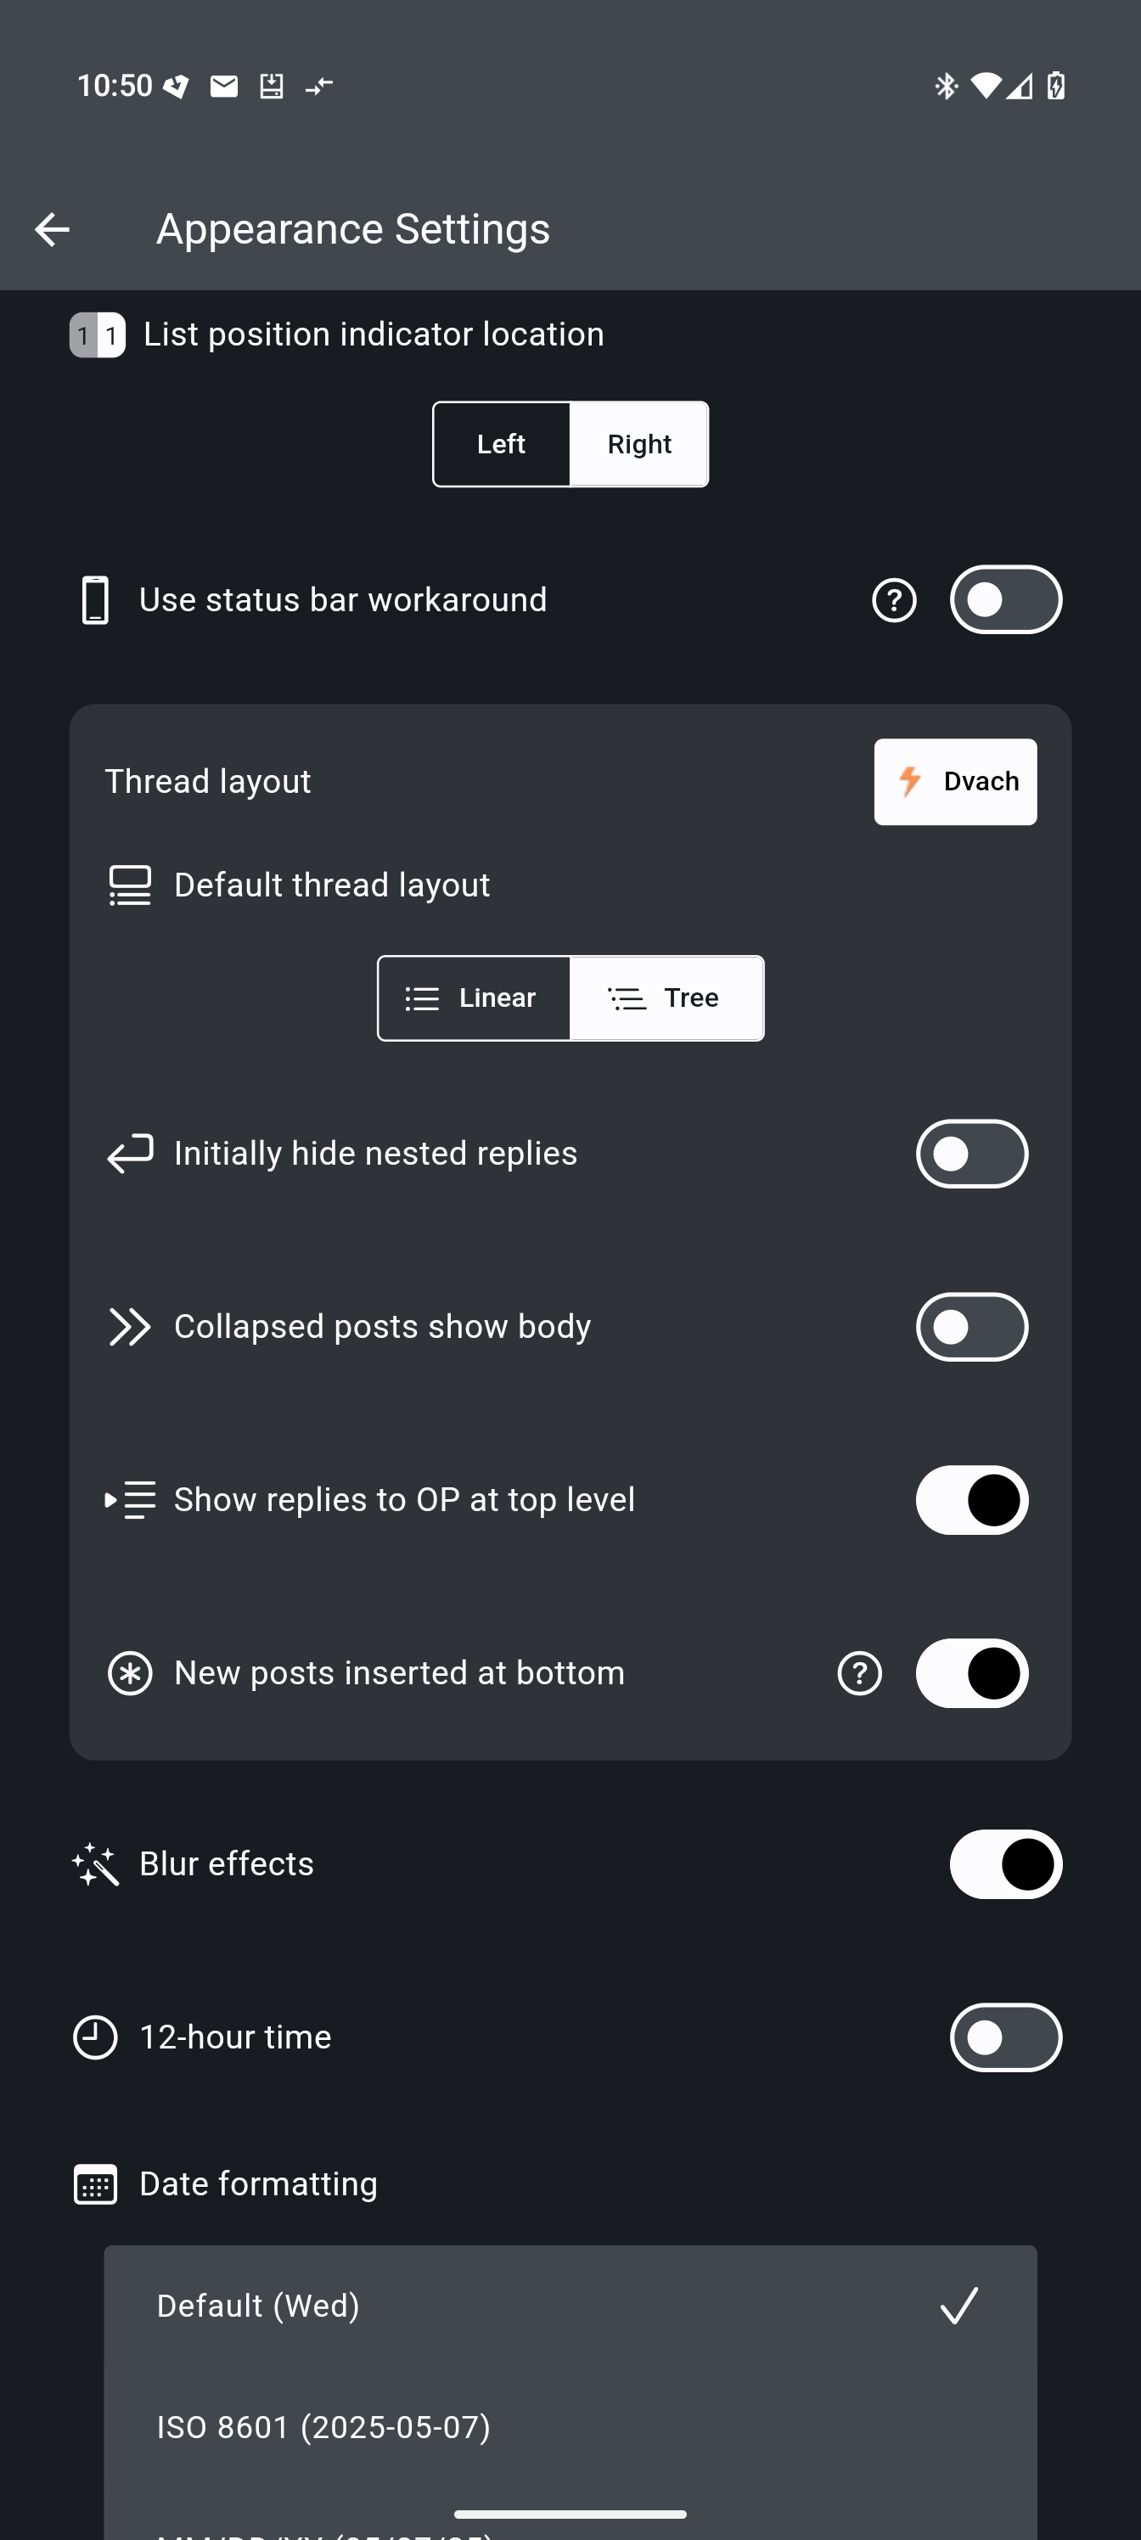Switch off Blur effects
Image resolution: width=1141 pixels, height=2540 pixels.
[1006, 1864]
